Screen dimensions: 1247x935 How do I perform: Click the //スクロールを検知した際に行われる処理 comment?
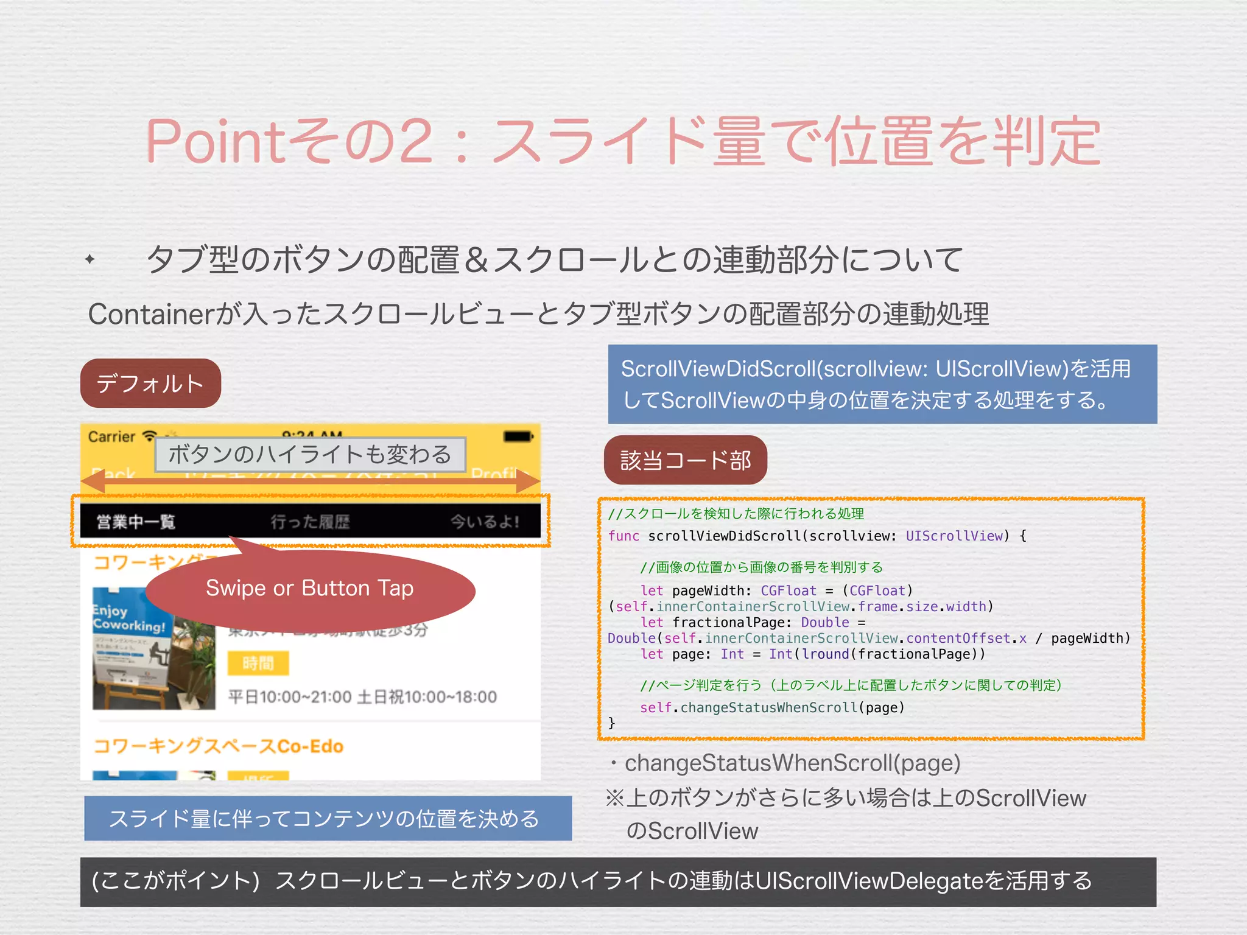click(x=736, y=514)
